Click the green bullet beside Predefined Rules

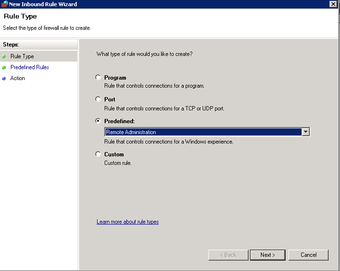pos(4,67)
